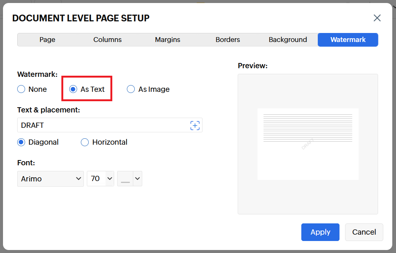Select the As Image watermark option
This screenshot has width=396, height=253.
coord(131,89)
